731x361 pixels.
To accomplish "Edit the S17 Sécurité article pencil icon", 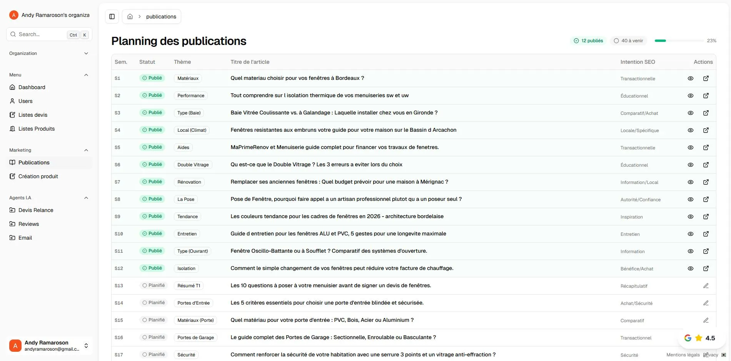I will [x=706, y=354].
